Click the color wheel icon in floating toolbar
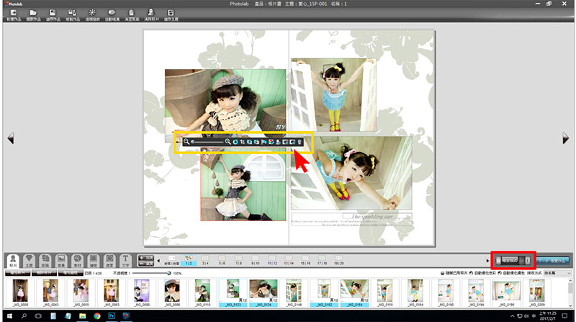 click(x=271, y=142)
